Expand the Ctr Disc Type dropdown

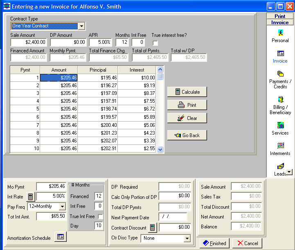187,238
